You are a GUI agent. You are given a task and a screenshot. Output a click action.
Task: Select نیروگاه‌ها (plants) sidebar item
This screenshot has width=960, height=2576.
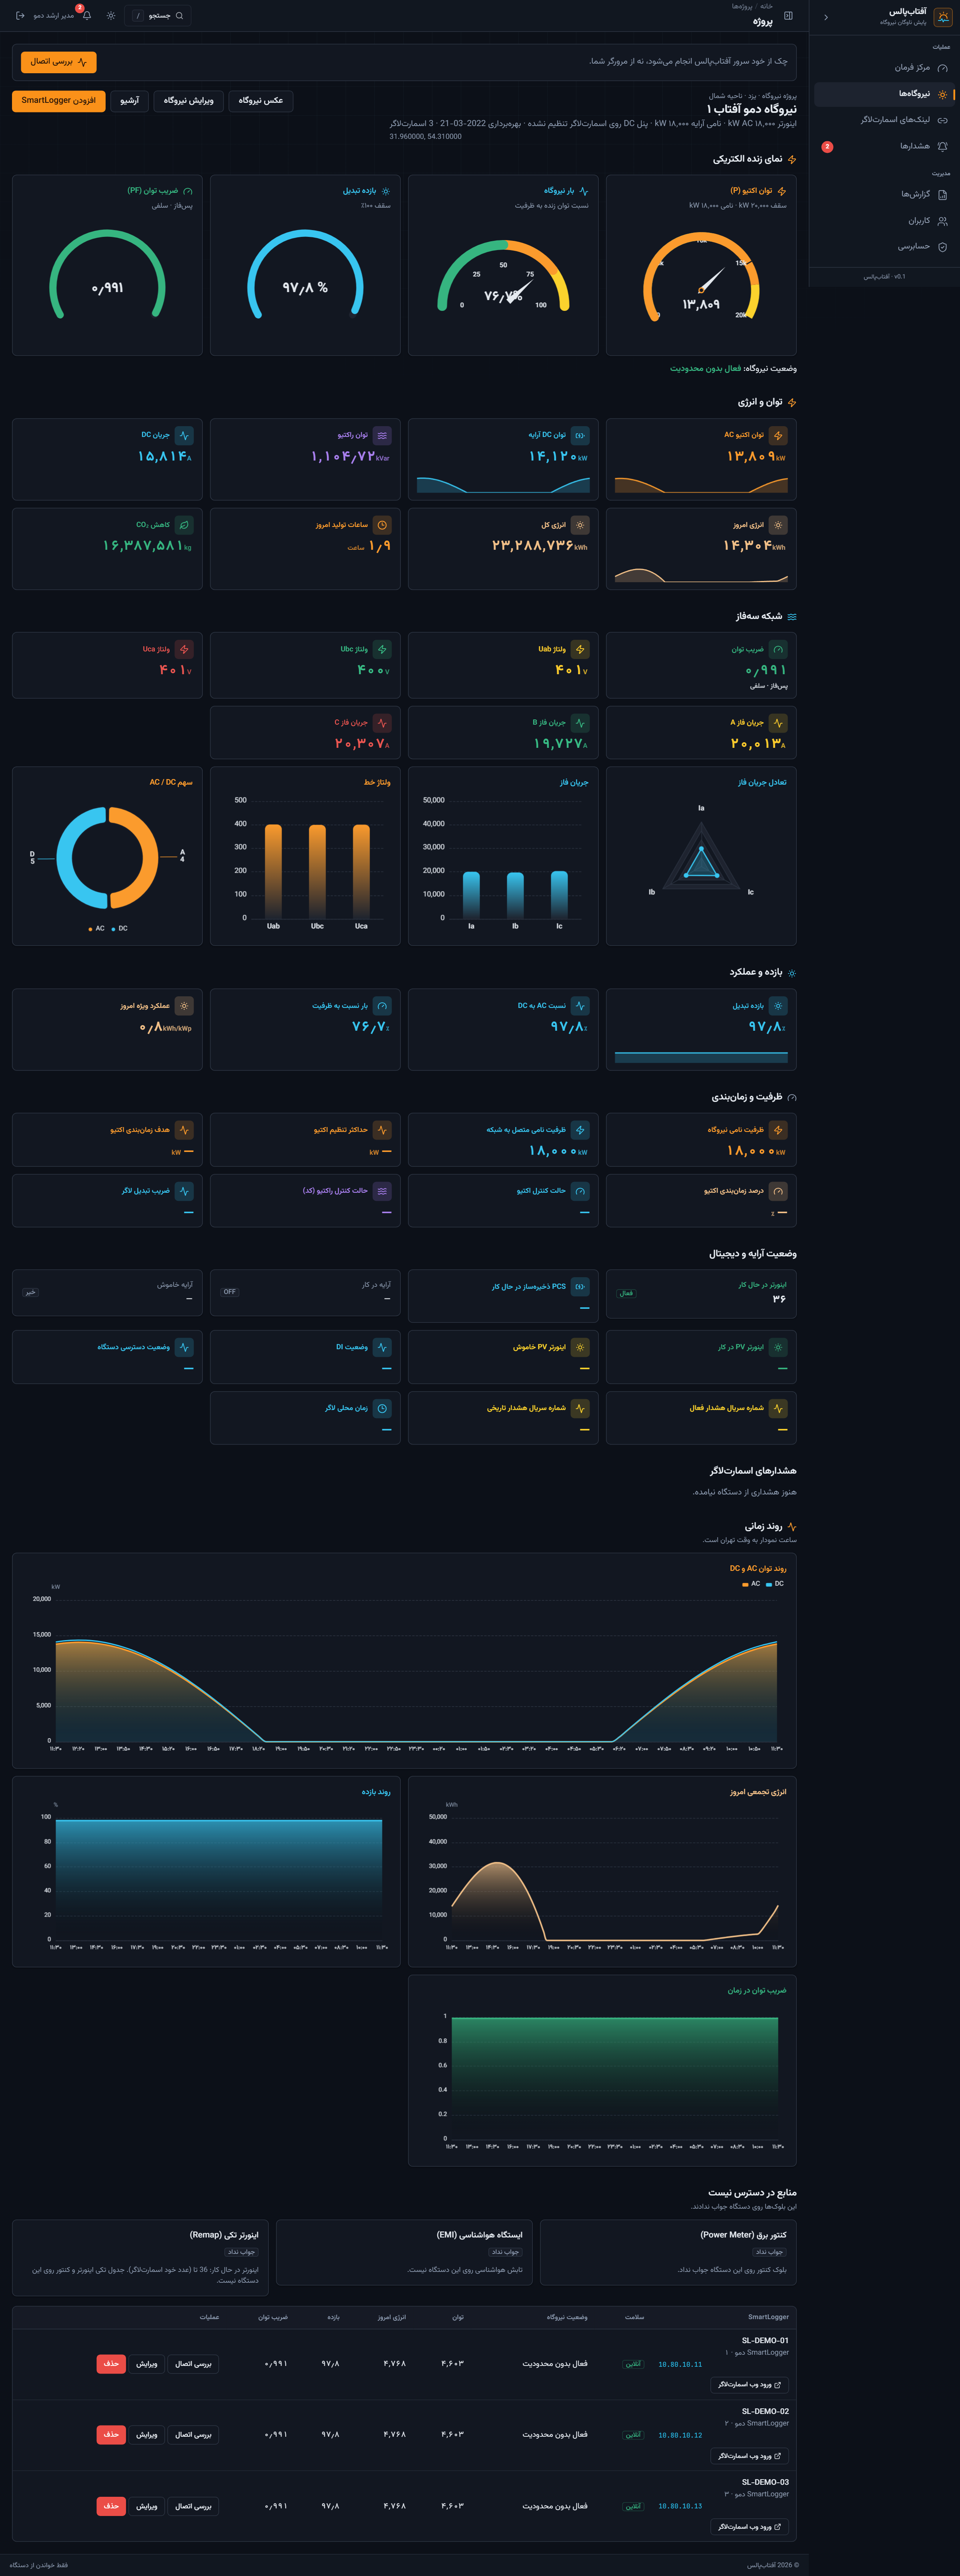coord(884,94)
